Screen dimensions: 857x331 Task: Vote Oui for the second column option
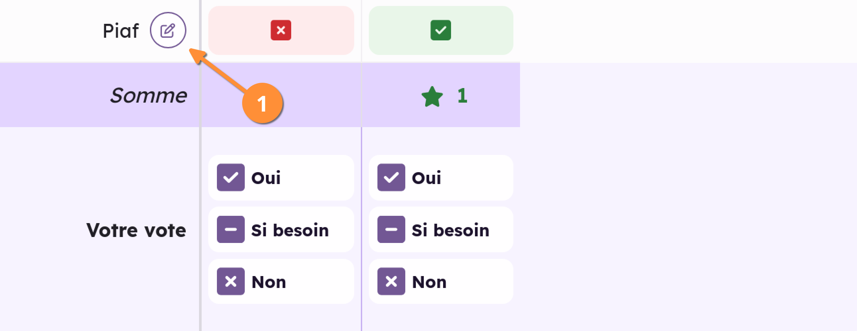(440, 178)
